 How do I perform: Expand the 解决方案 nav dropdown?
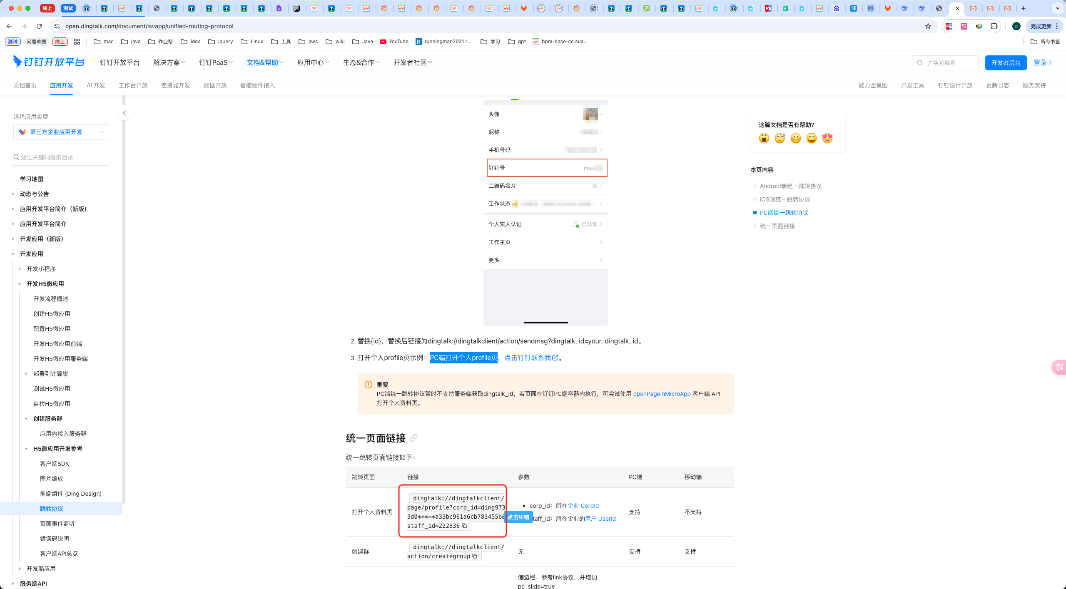tap(169, 62)
